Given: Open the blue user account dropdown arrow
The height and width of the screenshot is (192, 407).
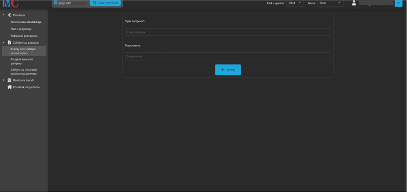Looking at the screenshot, I should coord(398,3).
